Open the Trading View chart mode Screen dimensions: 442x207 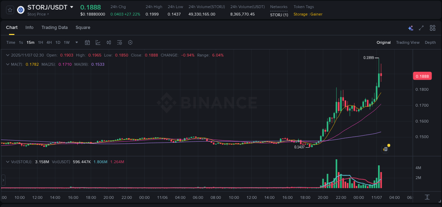pyautogui.click(x=408, y=42)
